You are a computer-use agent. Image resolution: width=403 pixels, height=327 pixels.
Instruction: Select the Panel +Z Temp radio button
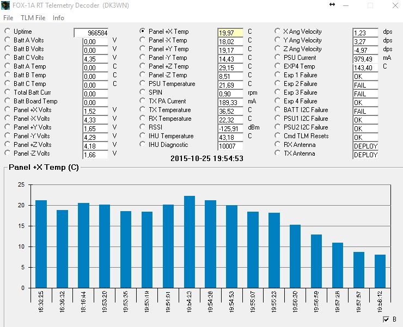coord(142,66)
